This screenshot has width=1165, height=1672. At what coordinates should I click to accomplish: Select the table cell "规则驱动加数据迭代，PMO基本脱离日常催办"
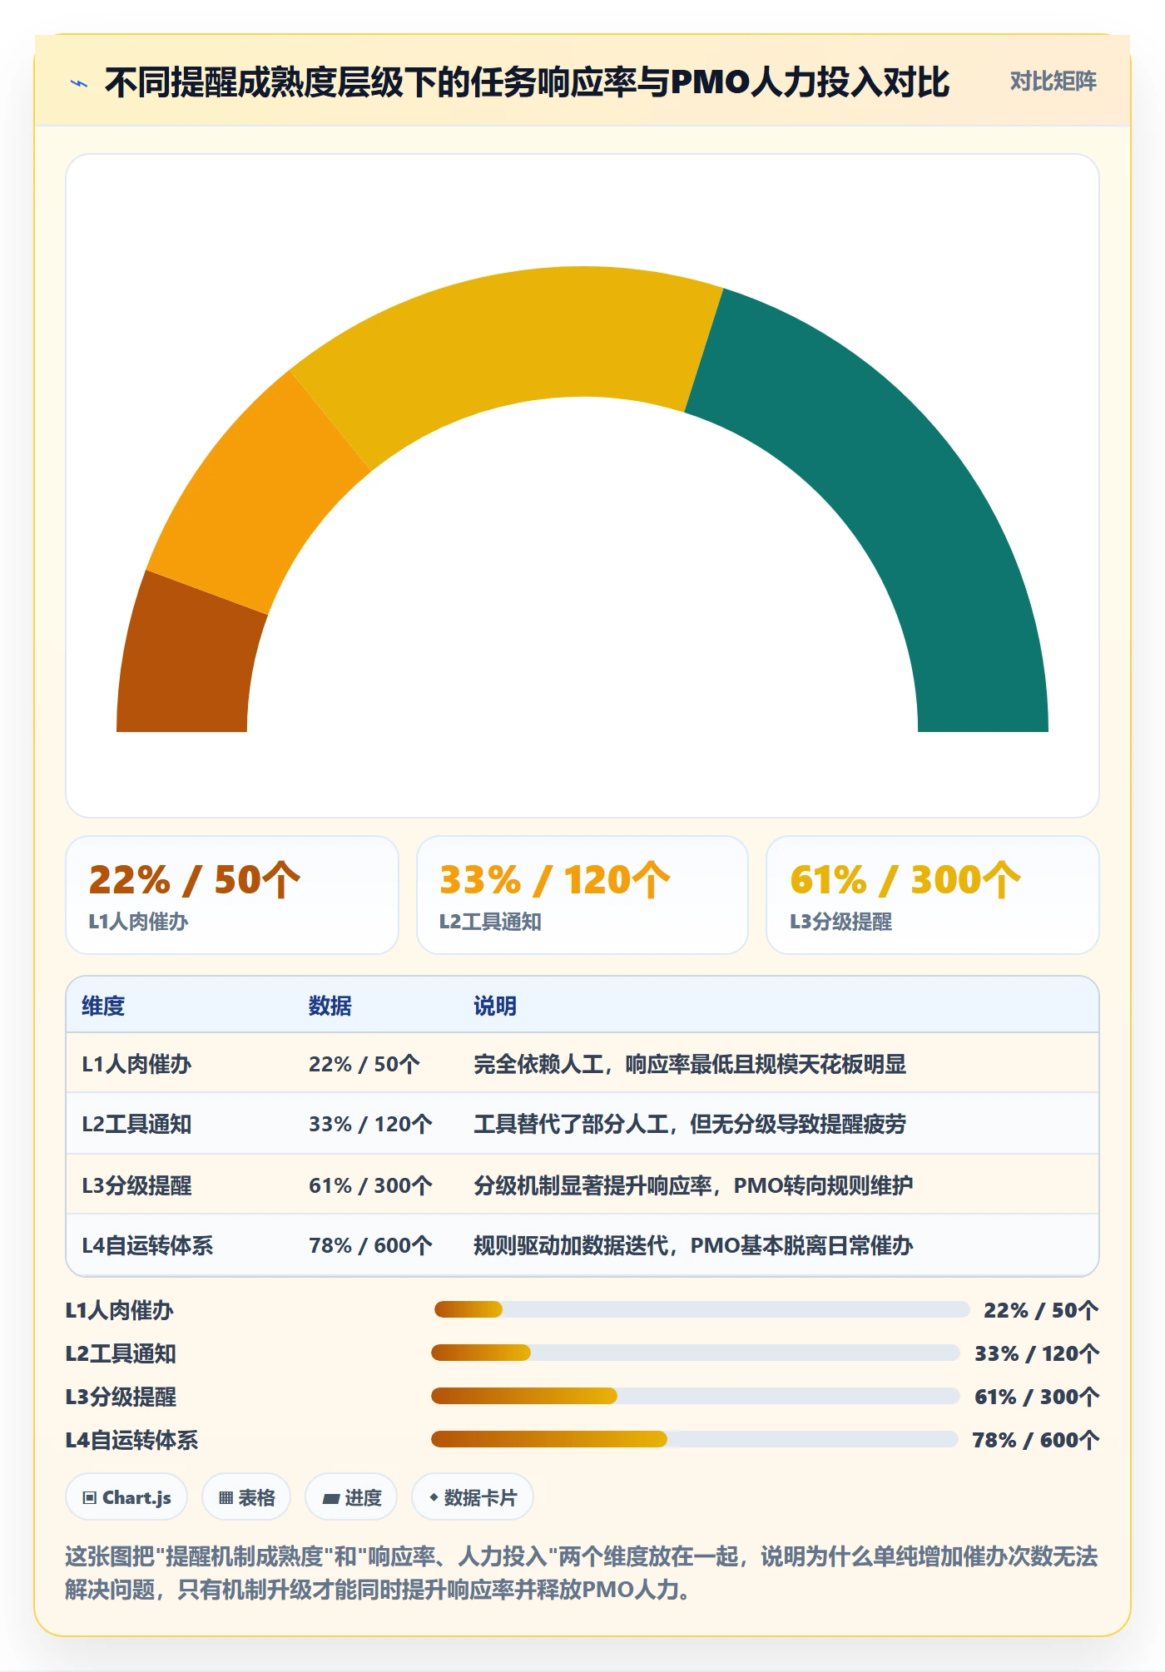(x=693, y=1245)
